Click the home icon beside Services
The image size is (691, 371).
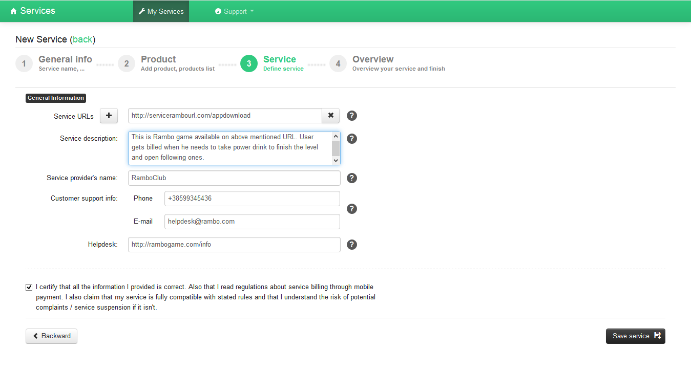[x=13, y=11]
